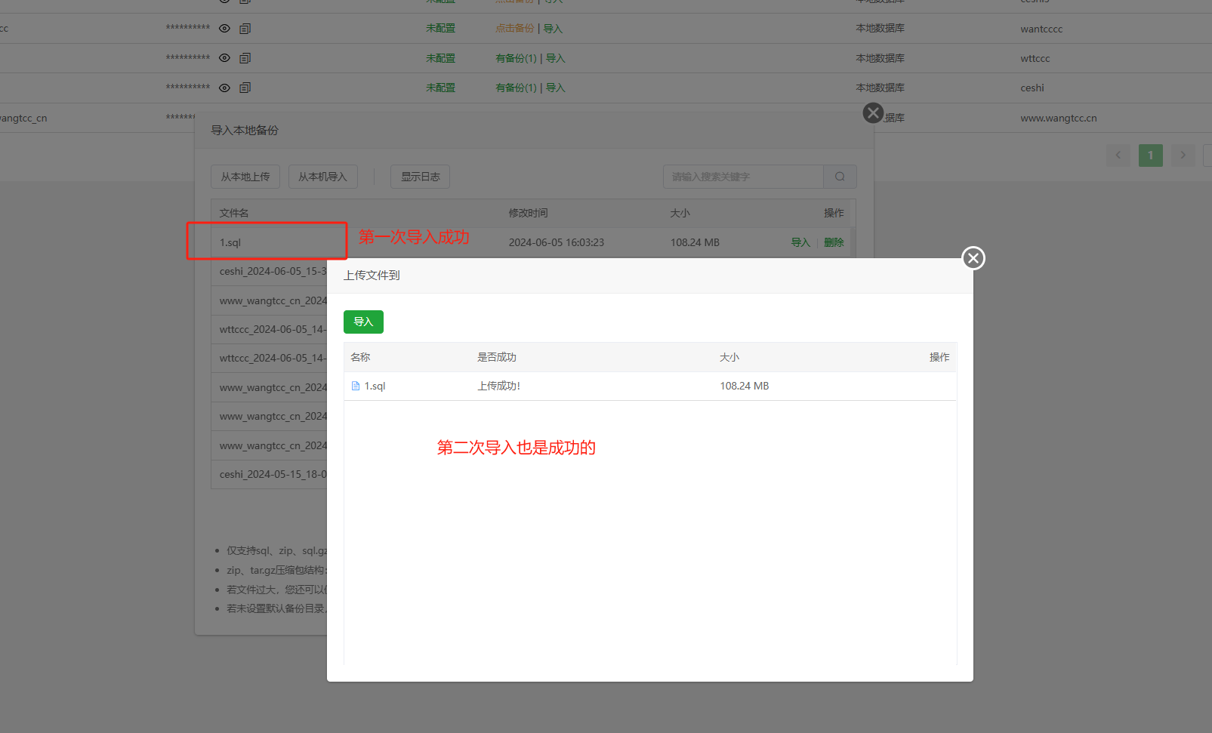Click the wantcccc remark cell

[x=1041, y=29]
